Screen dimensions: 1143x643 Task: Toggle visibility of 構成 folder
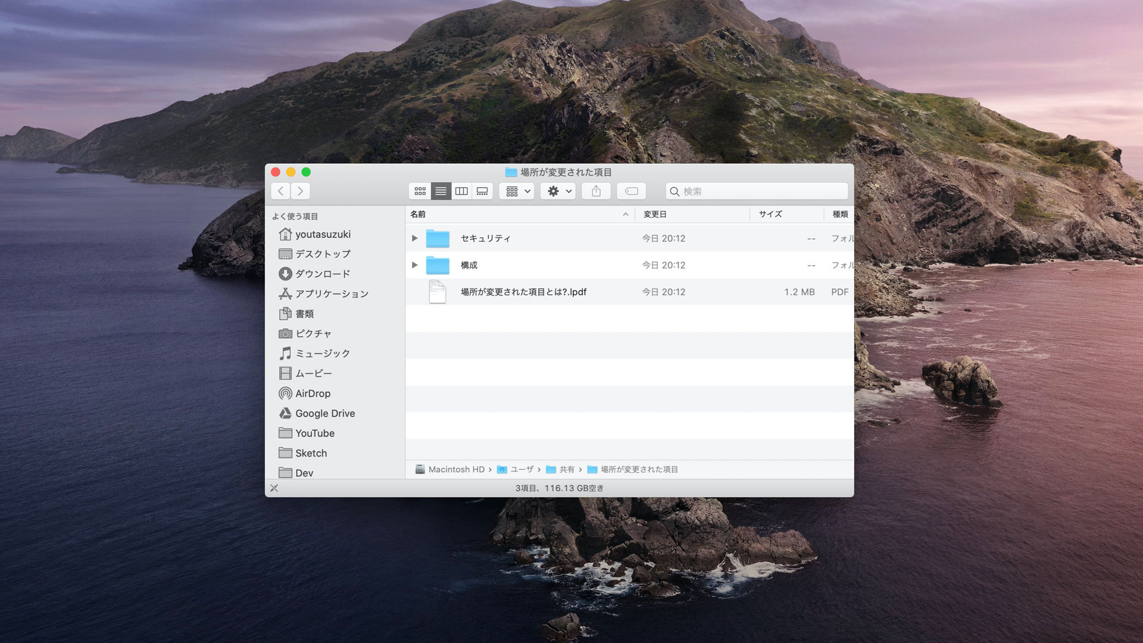pyautogui.click(x=414, y=264)
